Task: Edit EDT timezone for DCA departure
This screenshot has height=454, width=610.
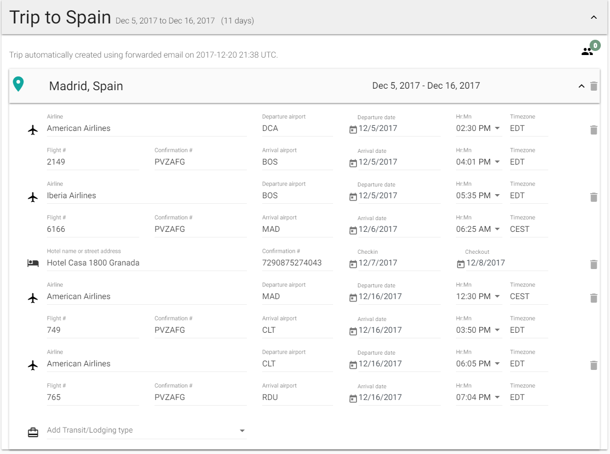Action: click(529, 128)
